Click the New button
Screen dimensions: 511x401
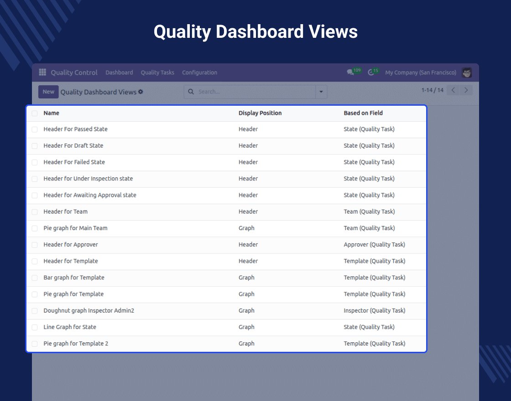coord(48,92)
